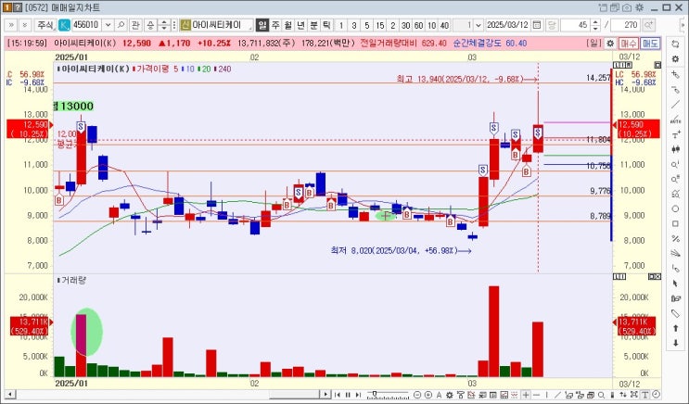Select the diagonal trend line tool in right toolbar
Viewport: 689px width, 404px height.
point(675,105)
